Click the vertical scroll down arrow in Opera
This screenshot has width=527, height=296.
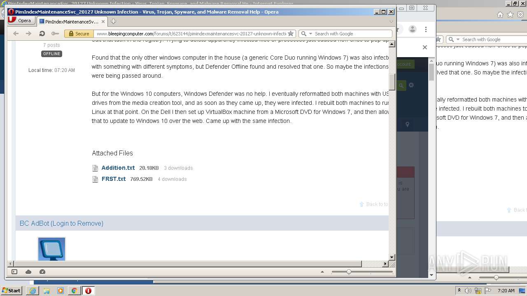[392, 257]
